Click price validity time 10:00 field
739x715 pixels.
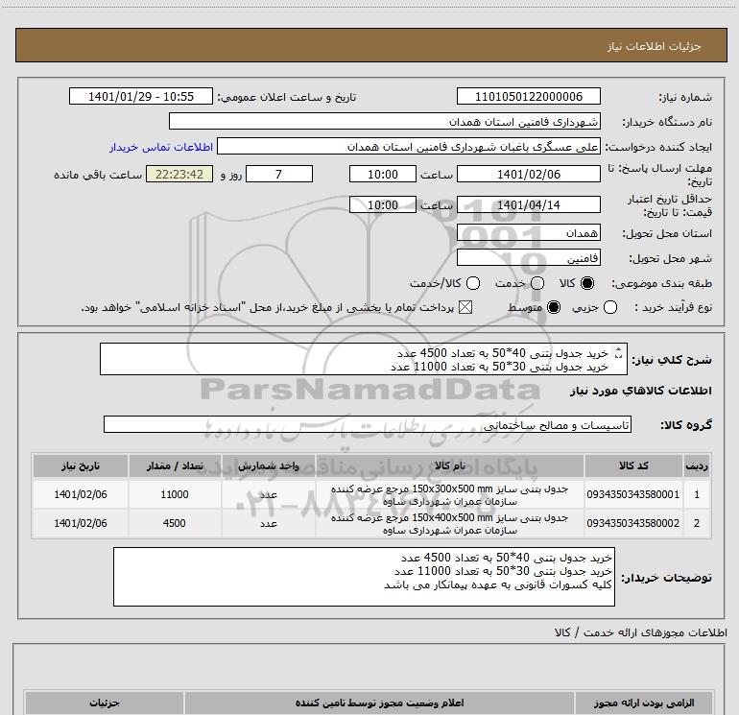[383, 204]
